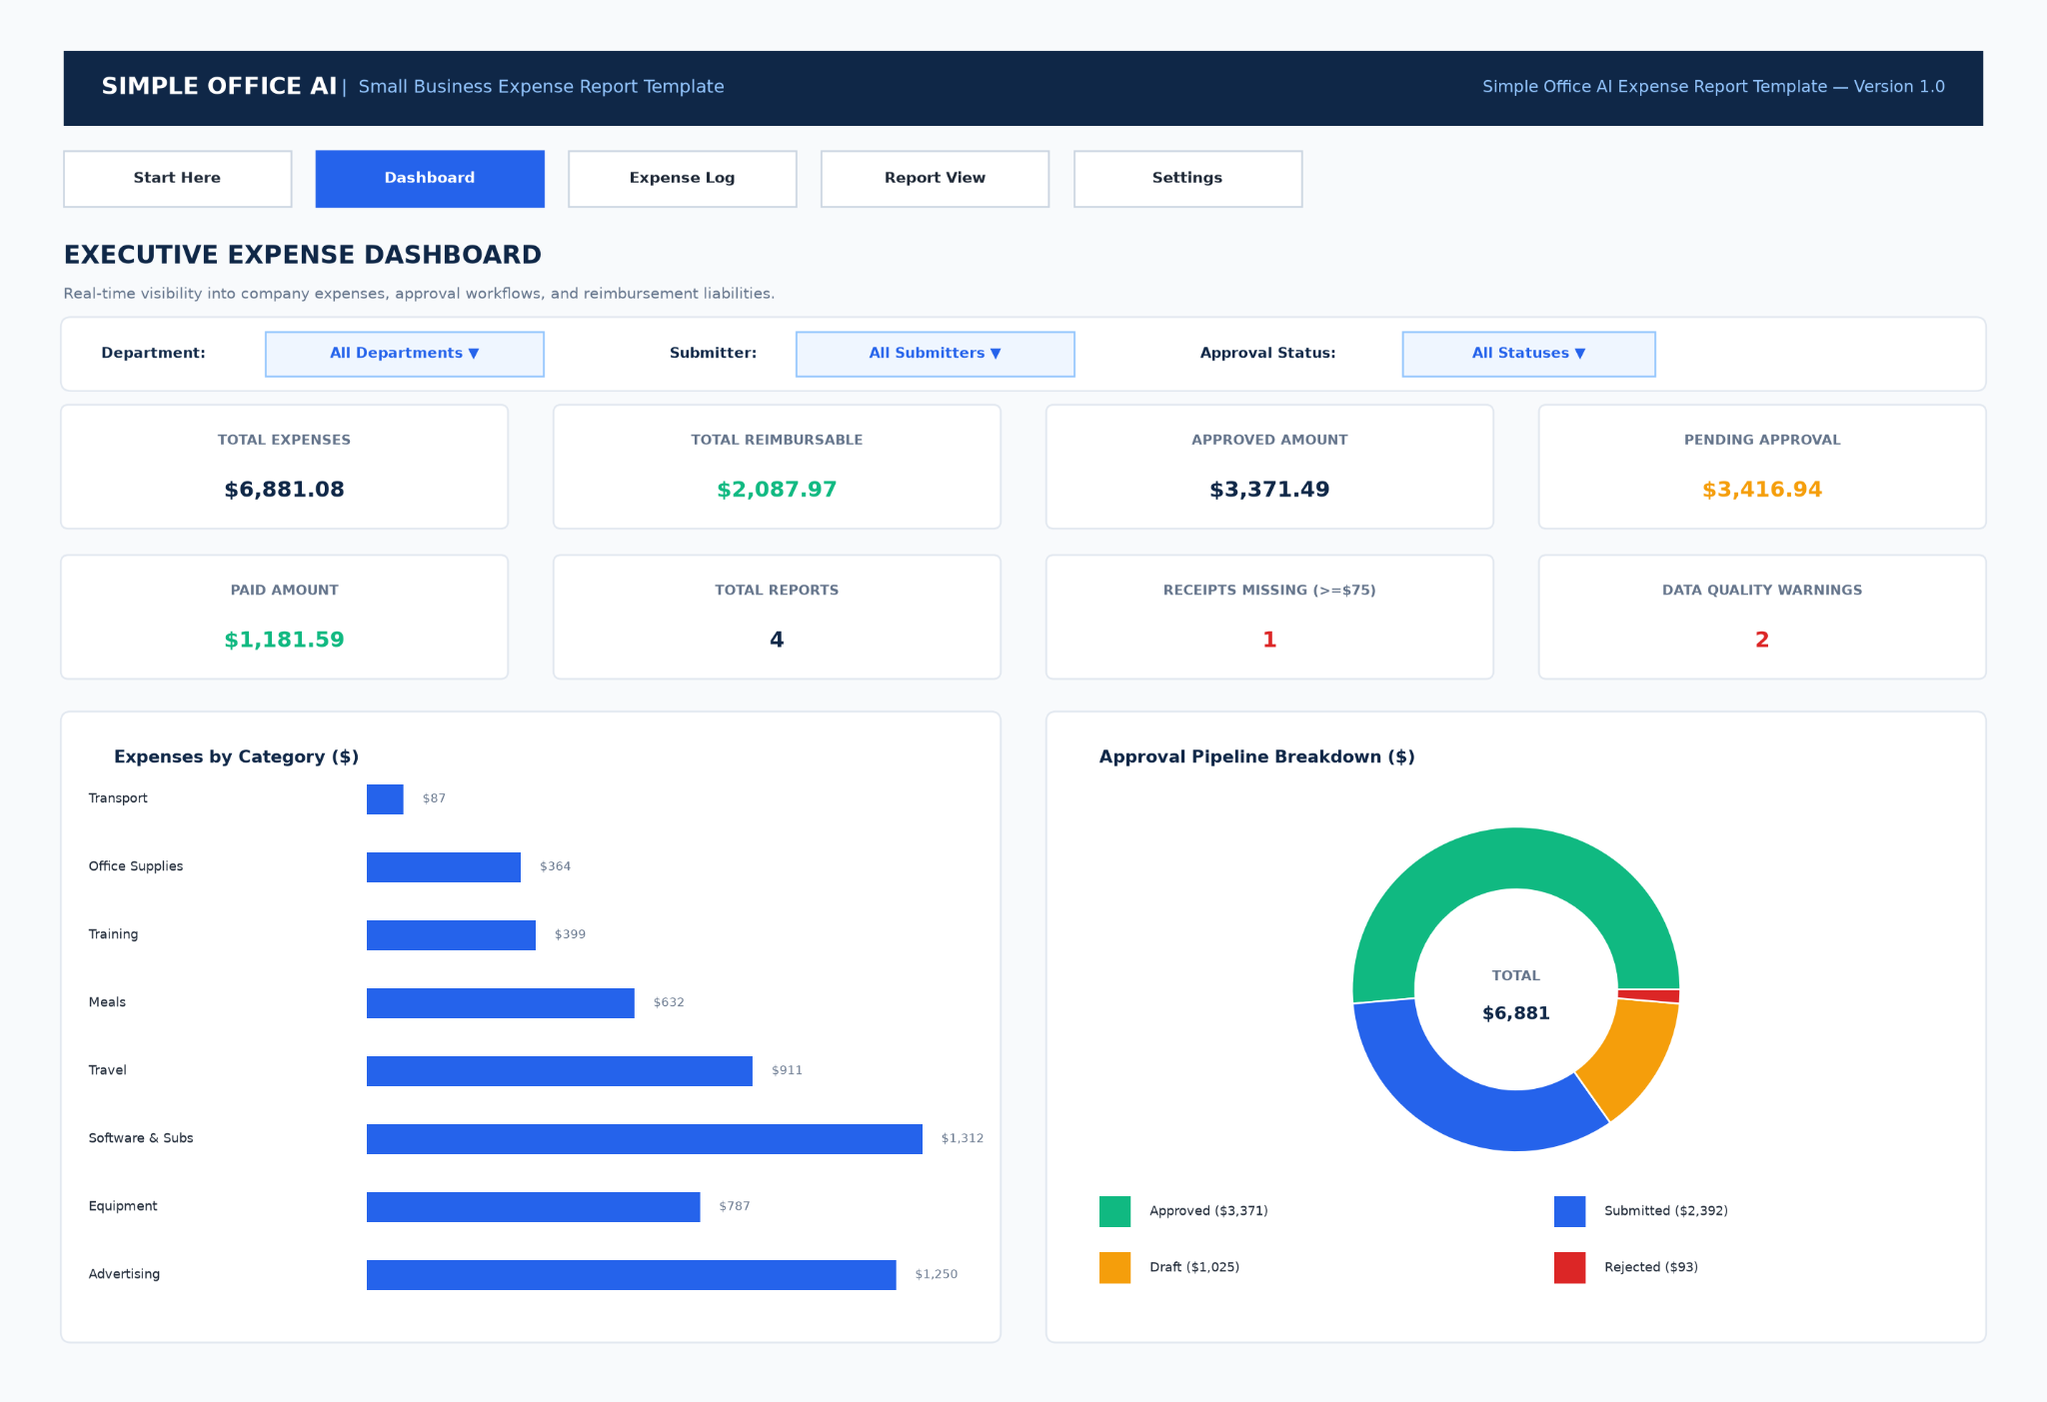Click the red Rejected legend swatch
The height and width of the screenshot is (1402, 2047).
[x=1569, y=1267]
